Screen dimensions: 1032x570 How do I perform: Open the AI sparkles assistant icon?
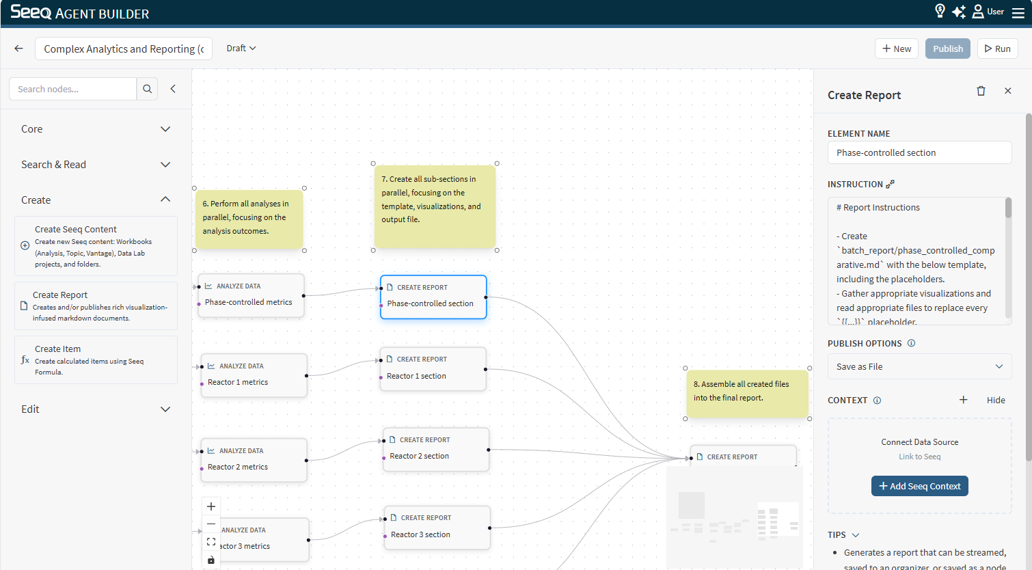(959, 12)
